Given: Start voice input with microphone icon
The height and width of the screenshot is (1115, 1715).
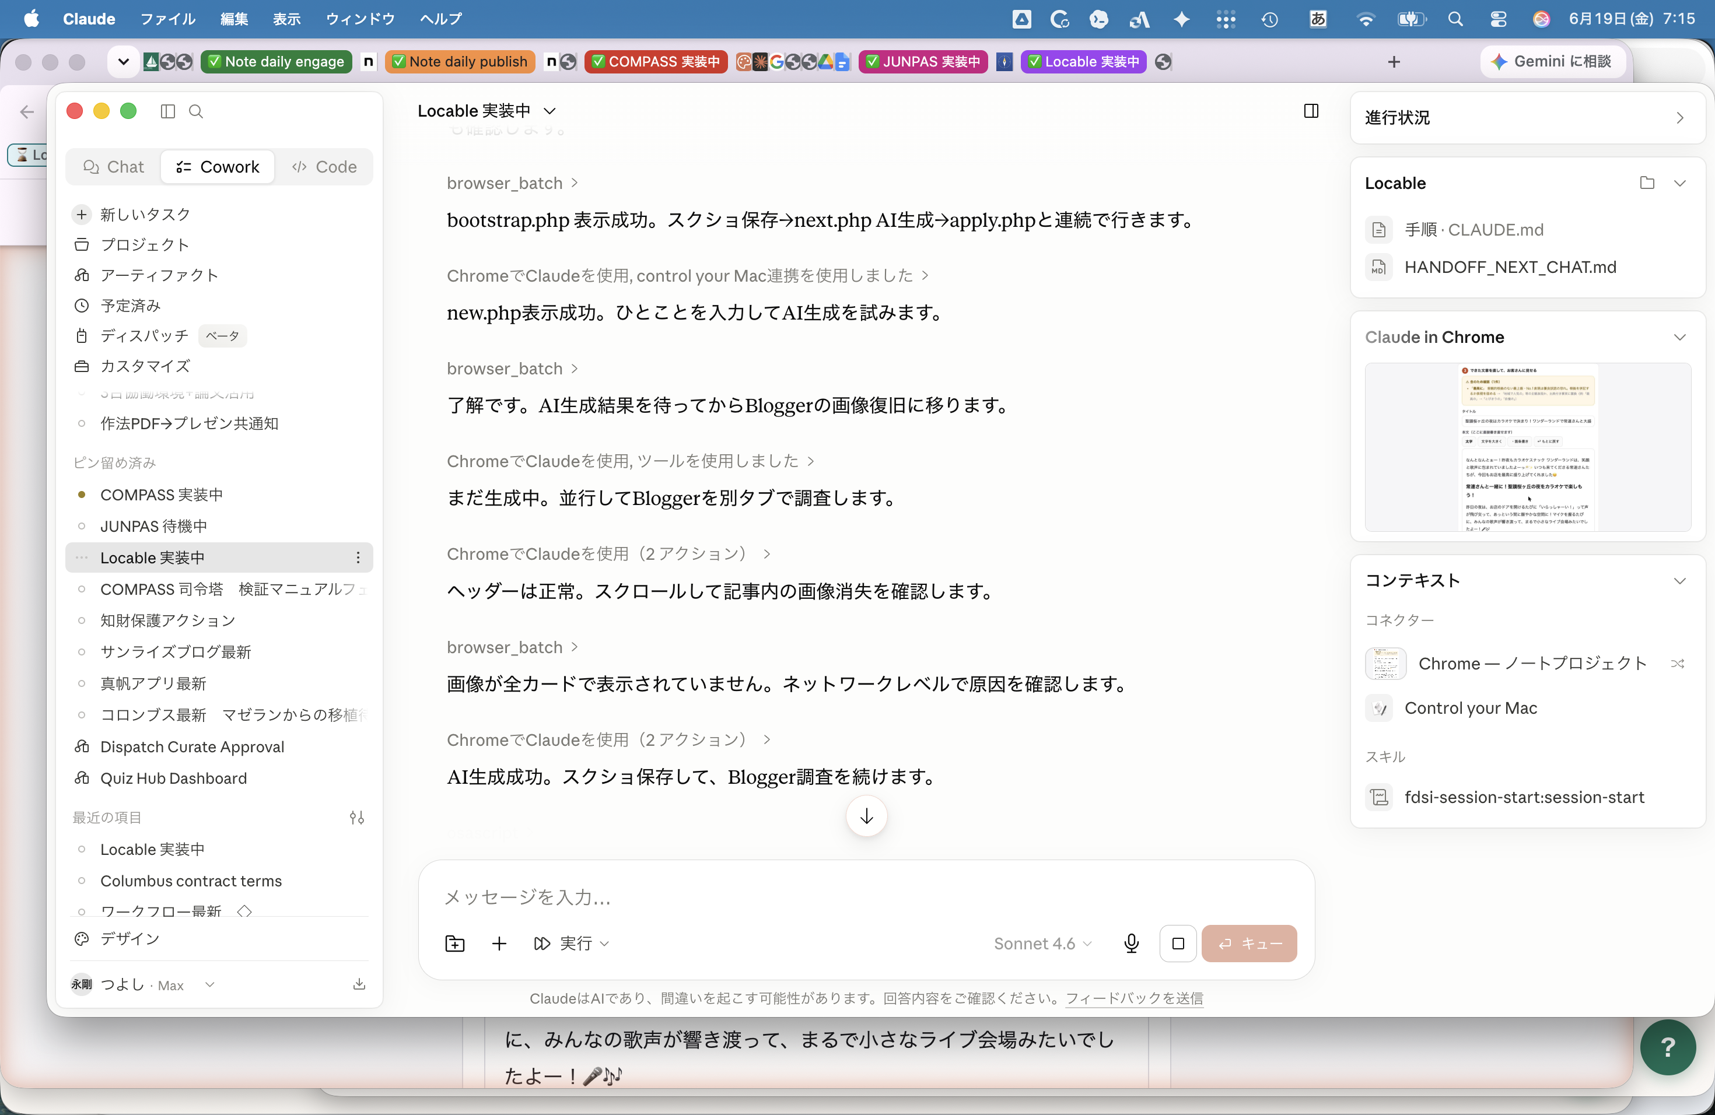Looking at the screenshot, I should [1131, 944].
